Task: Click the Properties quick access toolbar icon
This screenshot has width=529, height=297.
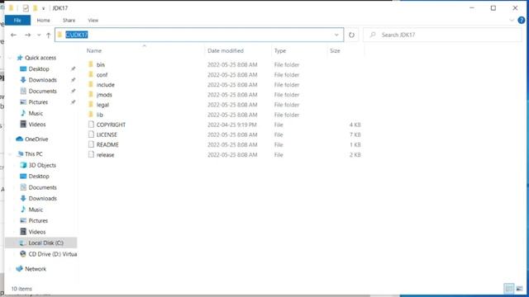Action: click(x=26, y=7)
